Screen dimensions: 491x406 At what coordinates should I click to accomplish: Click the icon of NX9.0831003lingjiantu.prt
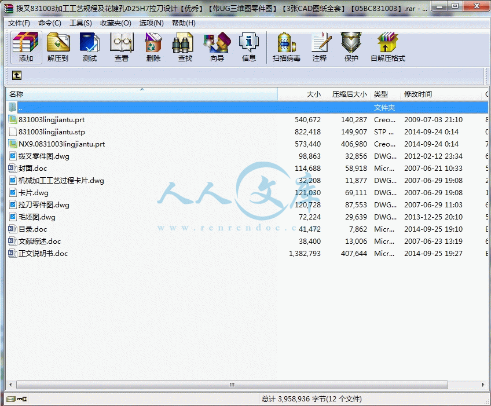[13, 144]
